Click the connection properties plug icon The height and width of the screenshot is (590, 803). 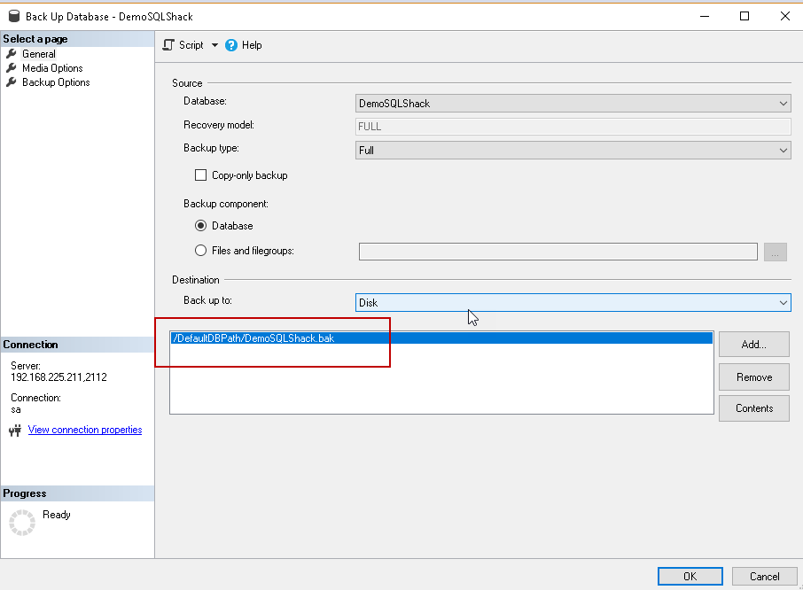point(15,431)
